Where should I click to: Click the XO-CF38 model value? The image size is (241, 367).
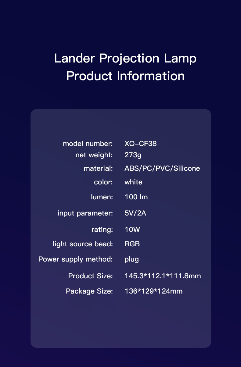141,144
